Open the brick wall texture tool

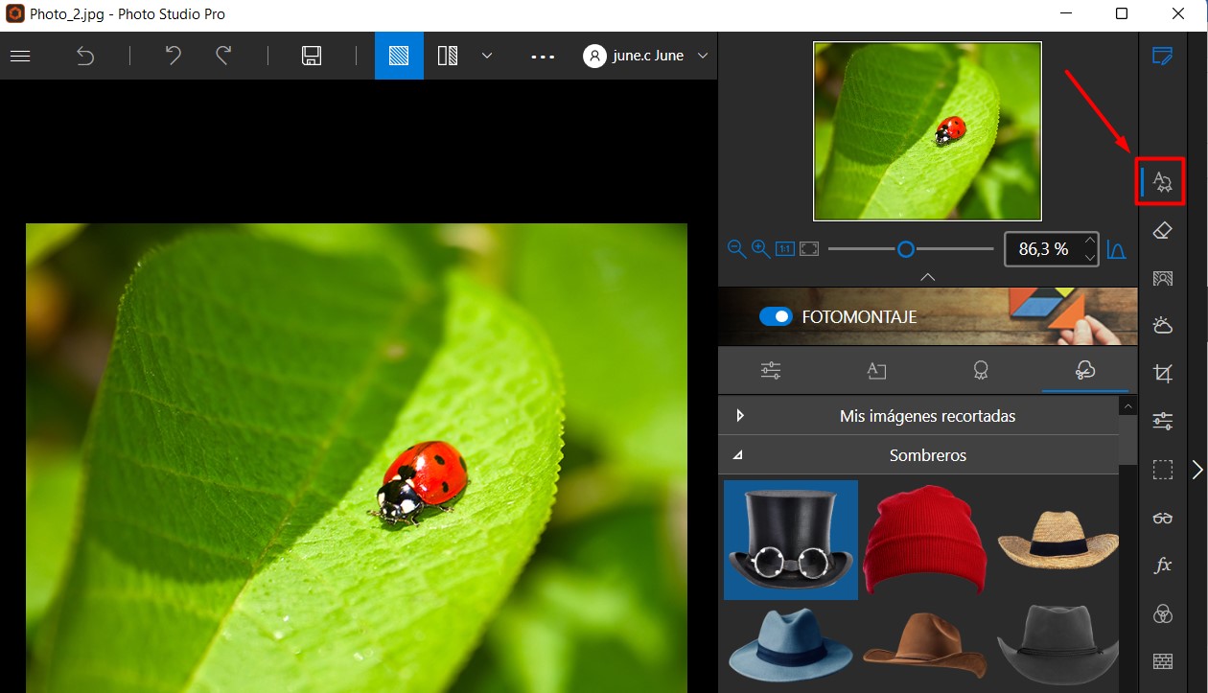[x=1162, y=661]
